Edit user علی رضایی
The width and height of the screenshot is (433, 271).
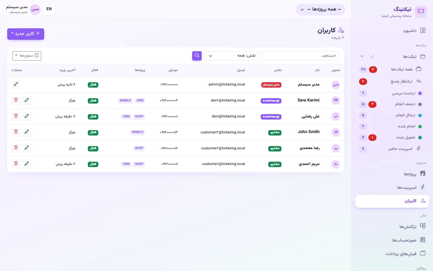tap(27, 116)
